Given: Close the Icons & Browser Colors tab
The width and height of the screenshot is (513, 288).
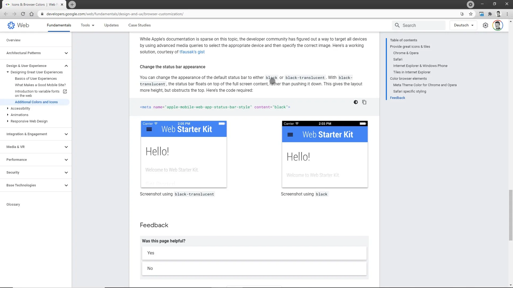Looking at the screenshot, I should (x=62, y=5).
